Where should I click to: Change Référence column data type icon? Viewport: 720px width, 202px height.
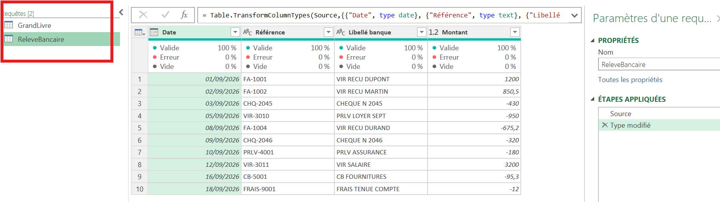pos(247,32)
